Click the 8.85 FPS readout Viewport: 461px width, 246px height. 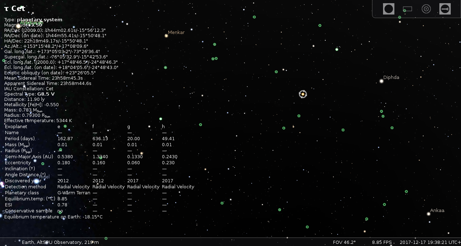tap(382, 242)
